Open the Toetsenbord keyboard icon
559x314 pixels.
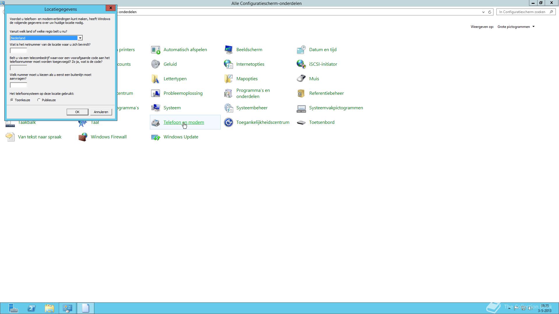coord(301,122)
